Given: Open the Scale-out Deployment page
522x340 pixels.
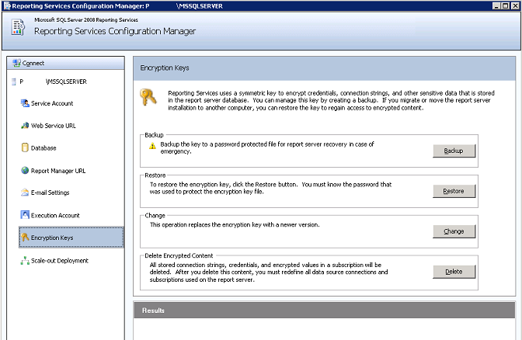Looking at the screenshot, I should [54, 261].
